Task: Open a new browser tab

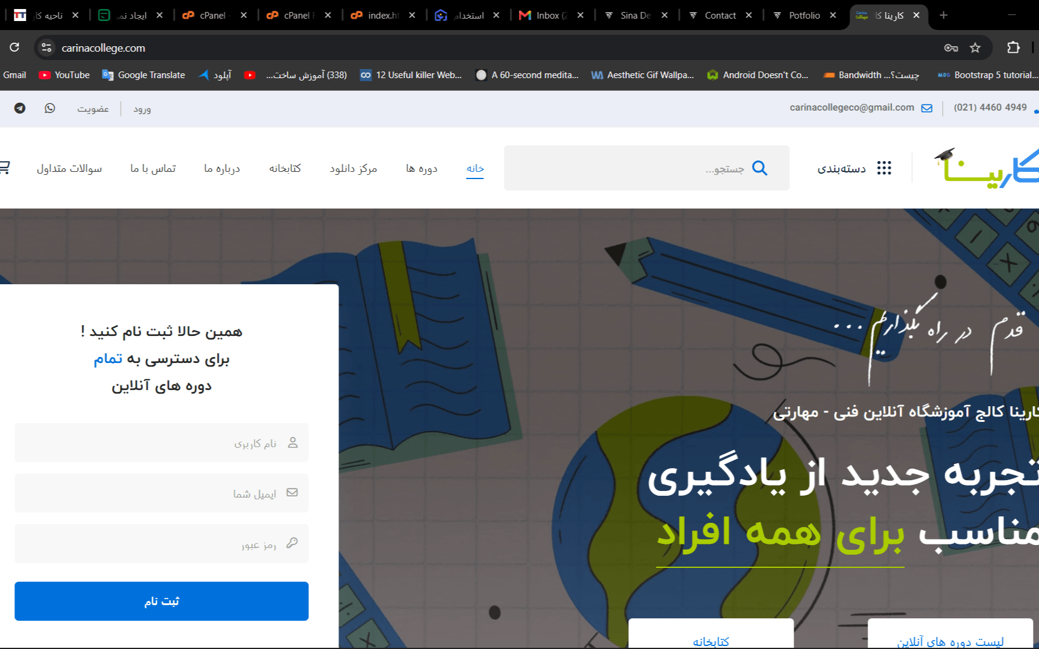Action: click(943, 15)
